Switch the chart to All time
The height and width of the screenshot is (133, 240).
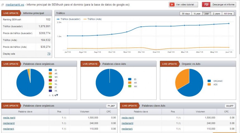click(x=228, y=14)
